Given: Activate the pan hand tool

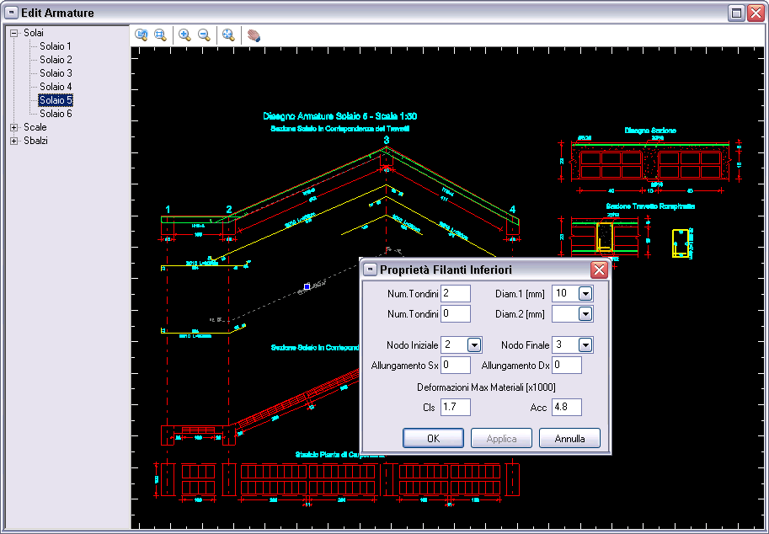Looking at the screenshot, I should point(253,35).
